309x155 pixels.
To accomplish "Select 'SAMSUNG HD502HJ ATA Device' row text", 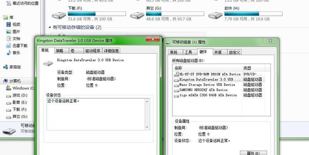I will pos(203,90).
